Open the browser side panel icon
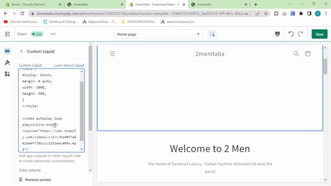 coord(309,13)
